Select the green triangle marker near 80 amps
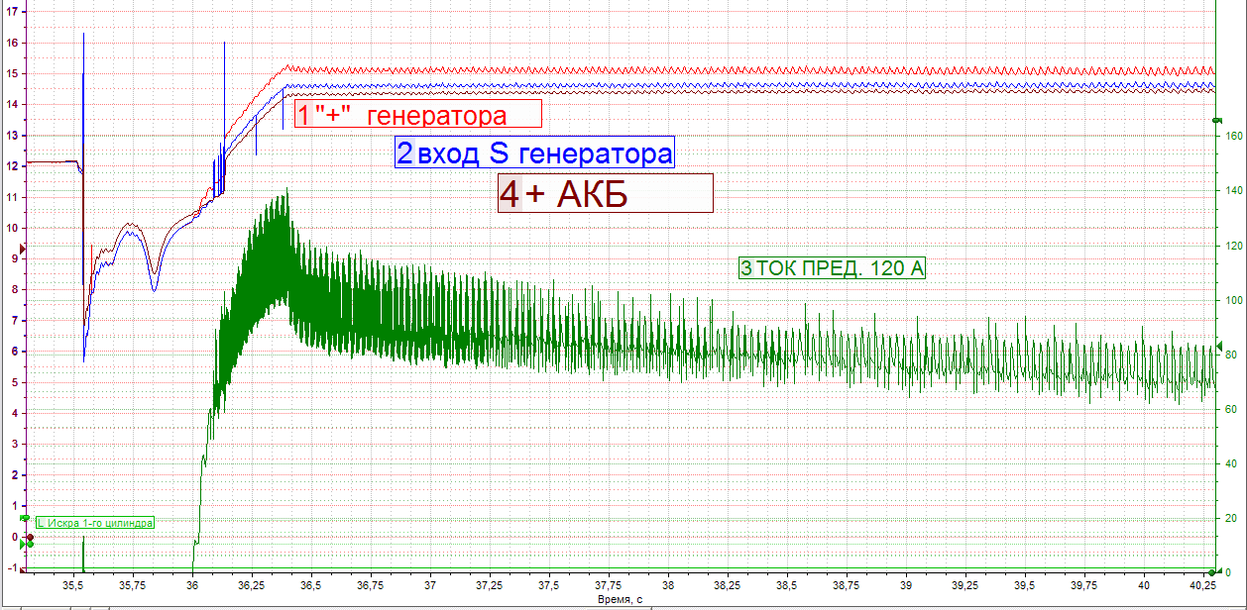The height and width of the screenshot is (610, 1247). 1221,346
